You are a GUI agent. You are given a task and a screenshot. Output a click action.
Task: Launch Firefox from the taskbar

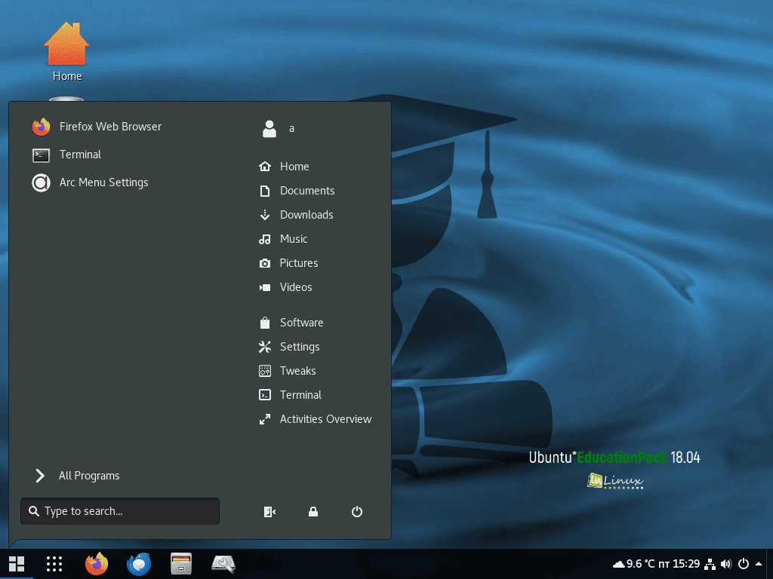point(97,564)
